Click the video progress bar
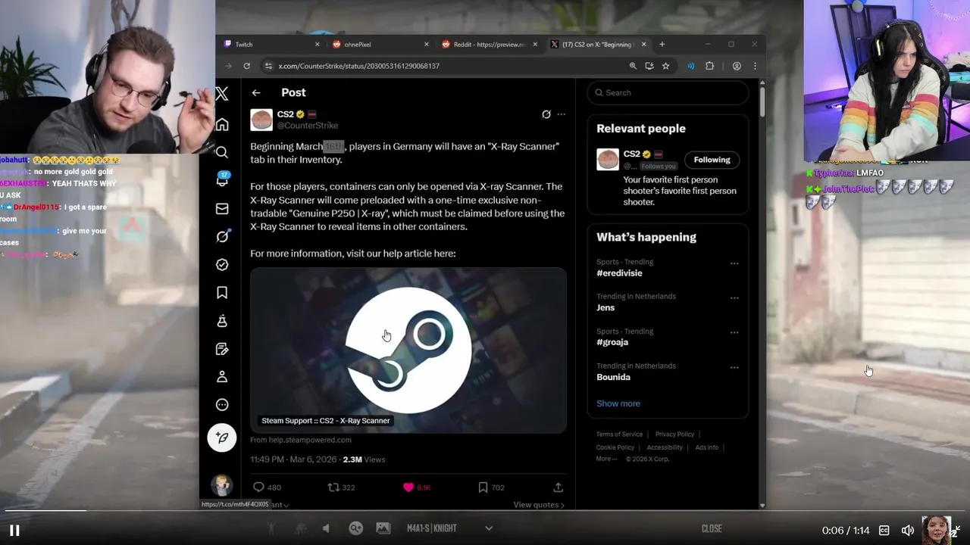 (485, 511)
